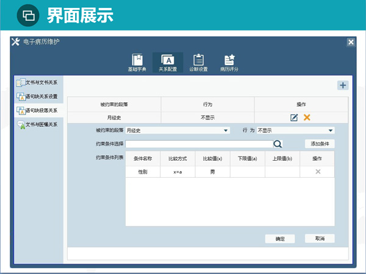Click the 下限值(a) column header
This screenshot has width=366, height=274.
click(248, 159)
